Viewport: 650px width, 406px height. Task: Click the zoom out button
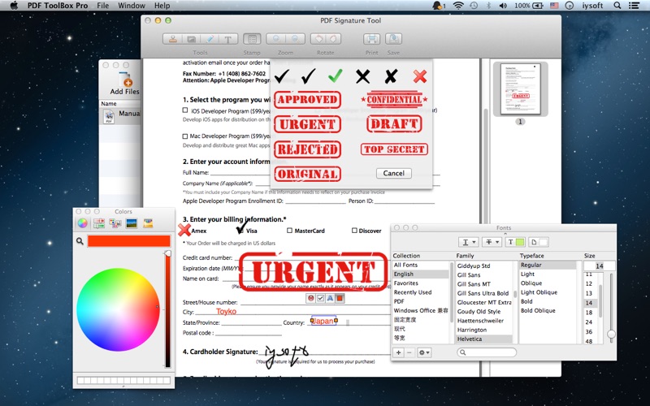(295, 39)
